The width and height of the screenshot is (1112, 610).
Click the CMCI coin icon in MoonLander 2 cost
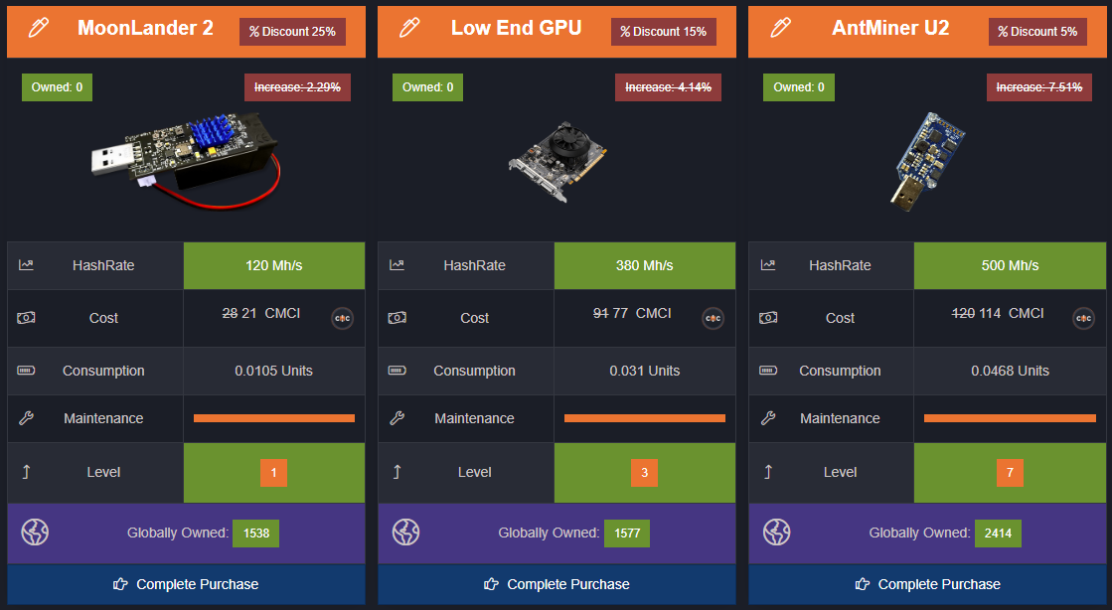click(x=343, y=319)
